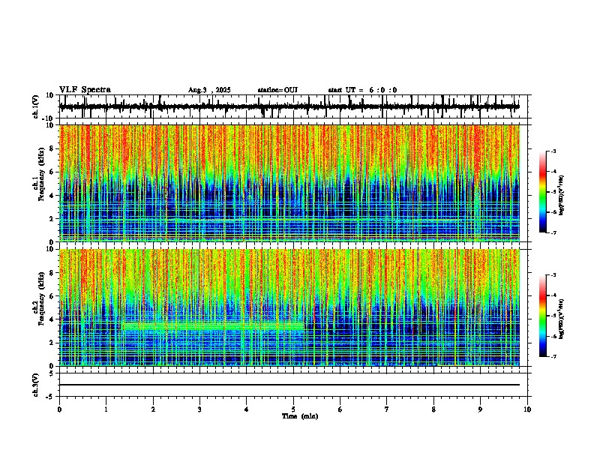This screenshot has width=594, height=459.
Task: Click the 'Time (min)' axis label
Action: tap(300, 416)
